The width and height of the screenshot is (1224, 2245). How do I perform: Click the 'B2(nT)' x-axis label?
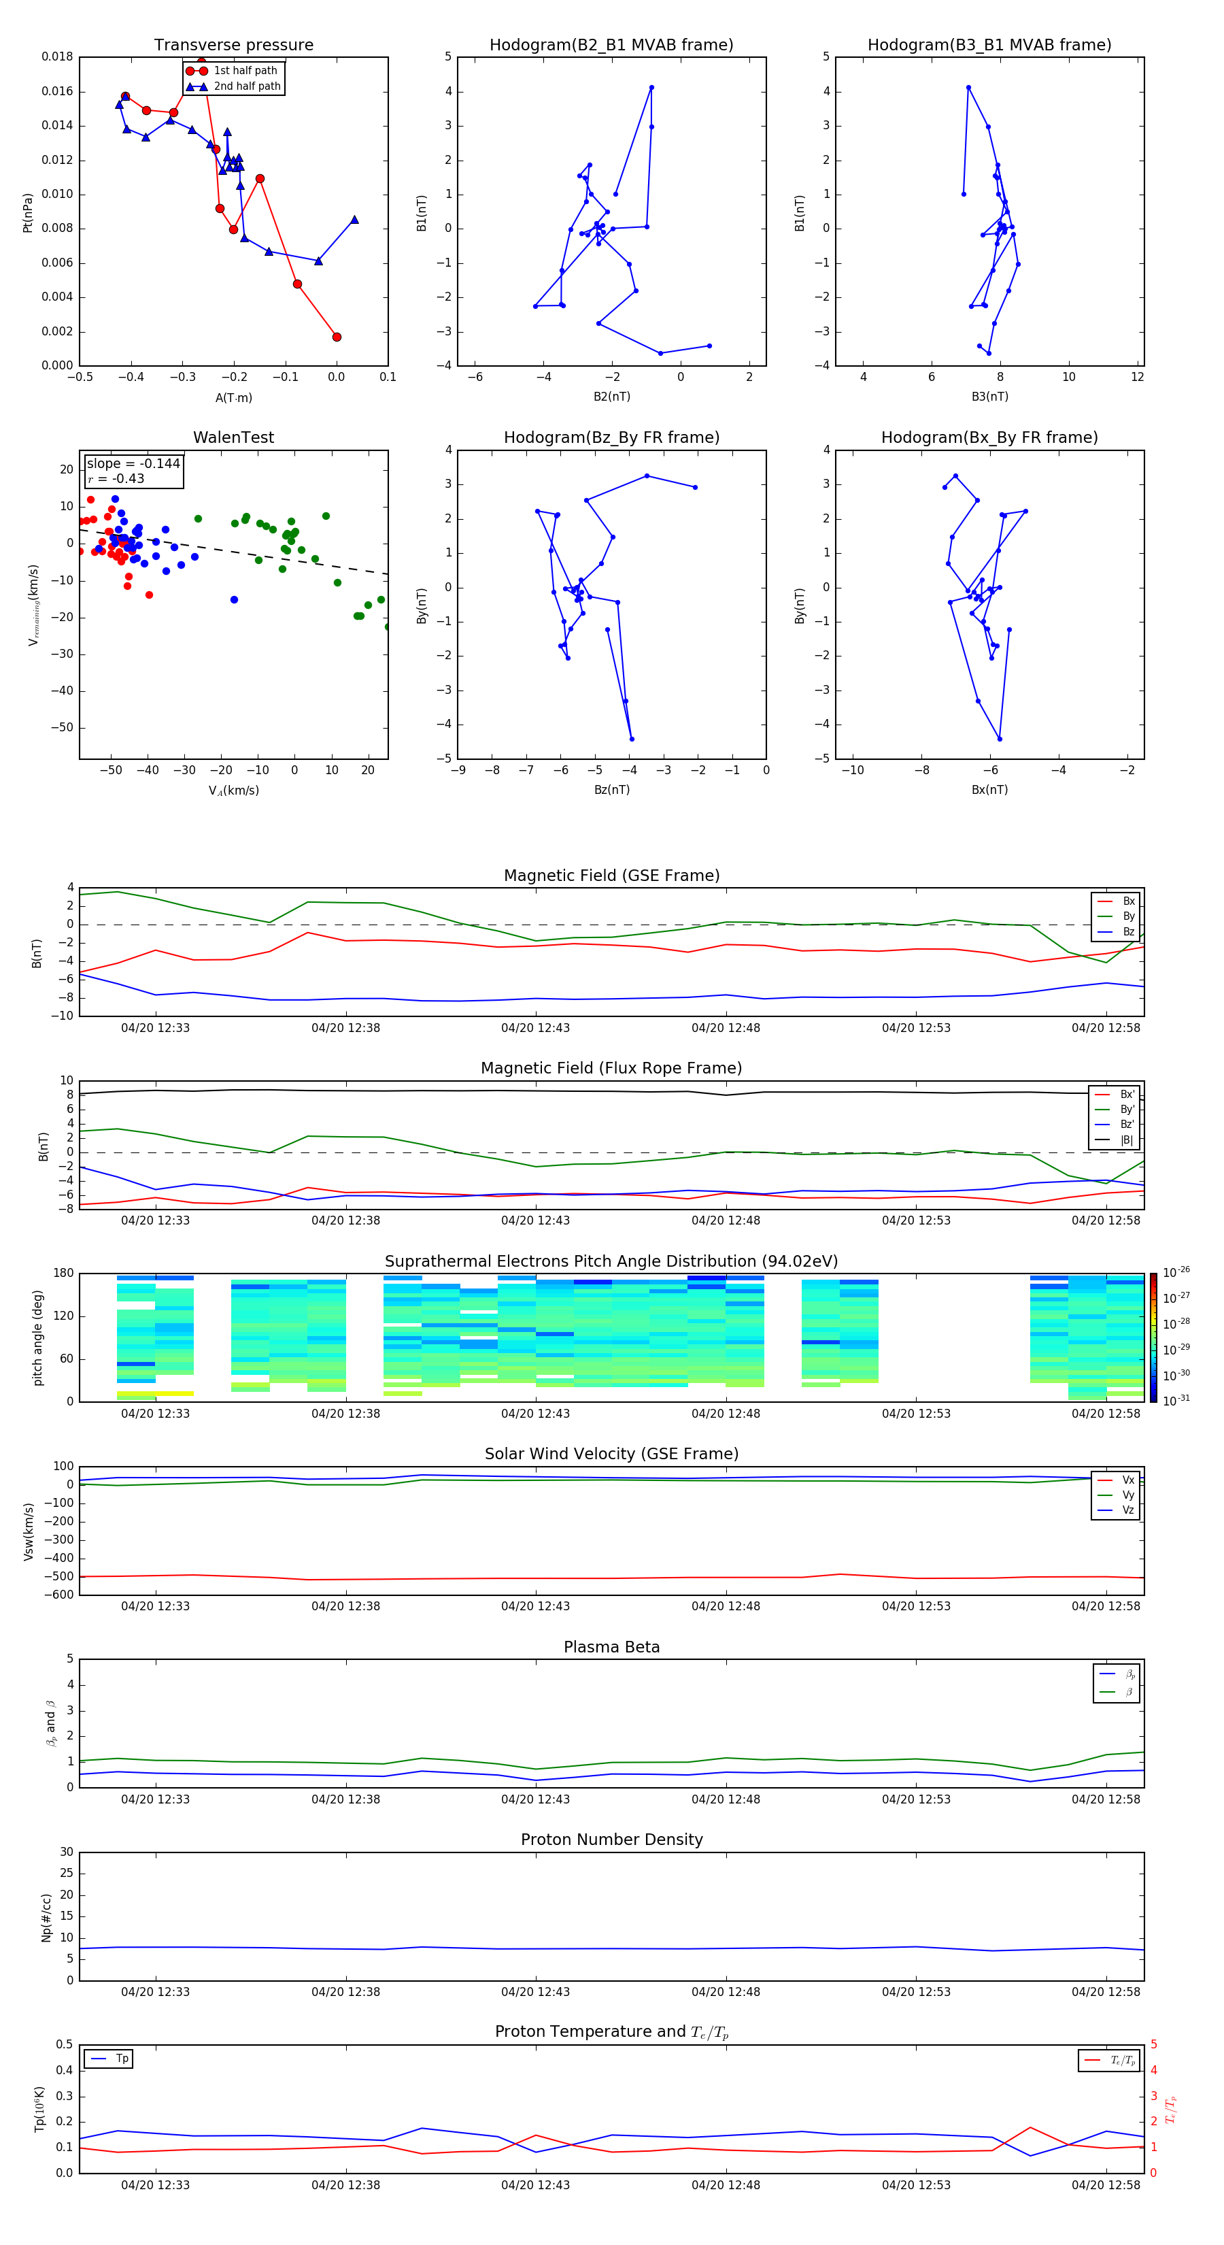point(611,397)
